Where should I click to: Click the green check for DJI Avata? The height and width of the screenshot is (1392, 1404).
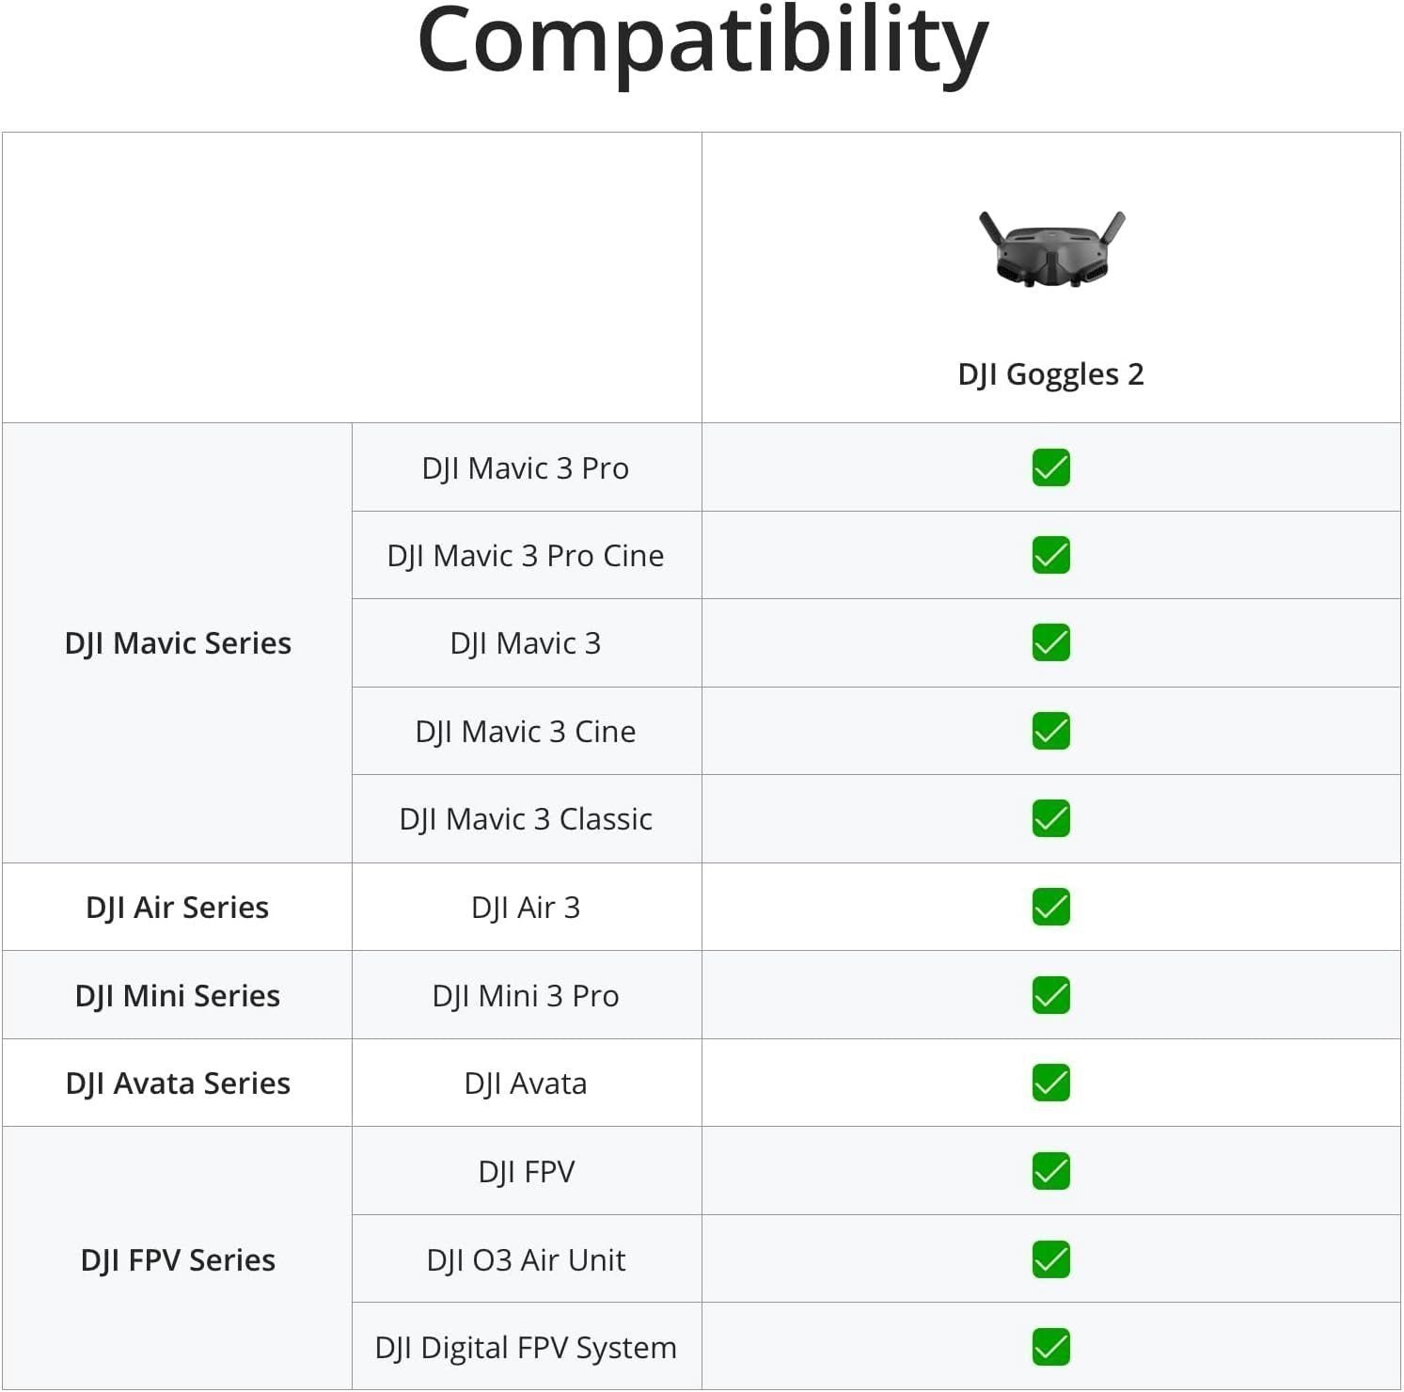tap(1051, 1083)
